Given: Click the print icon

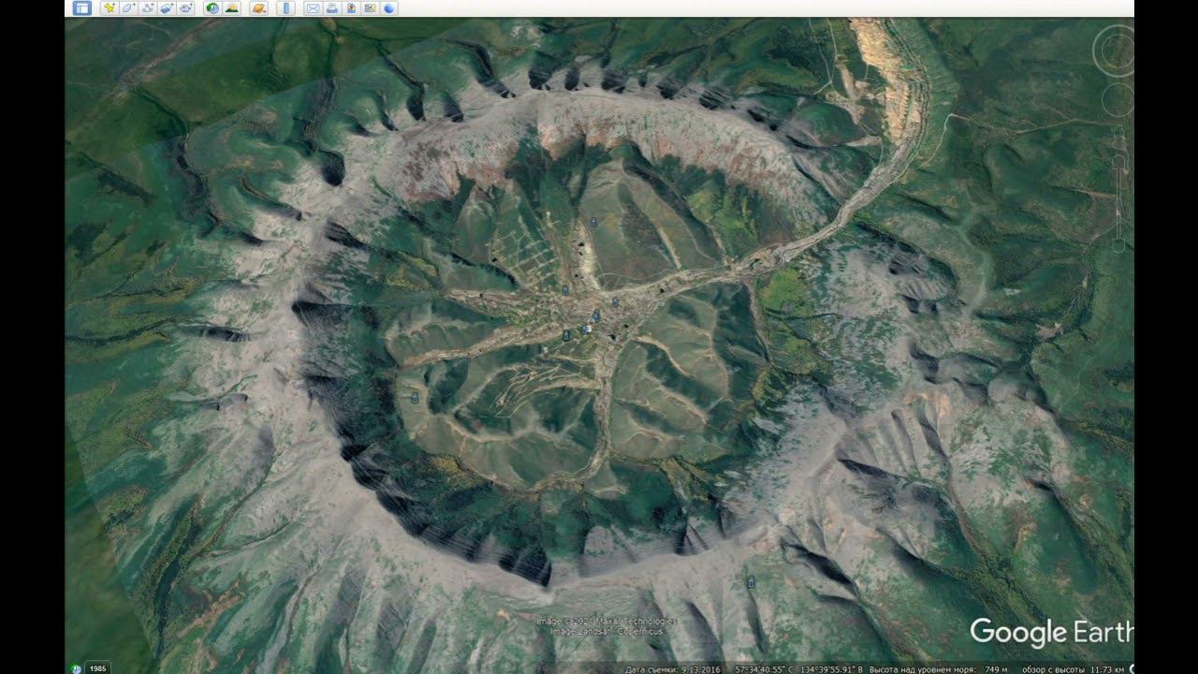Looking at the screenshot, I should (332, 8).
